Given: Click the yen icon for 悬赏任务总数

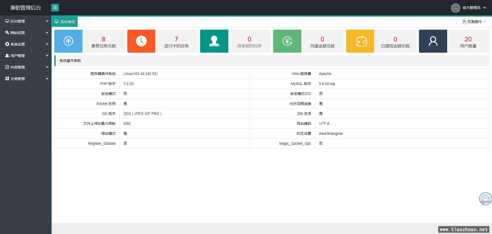Looking at the screenshot, I should 68,41.
